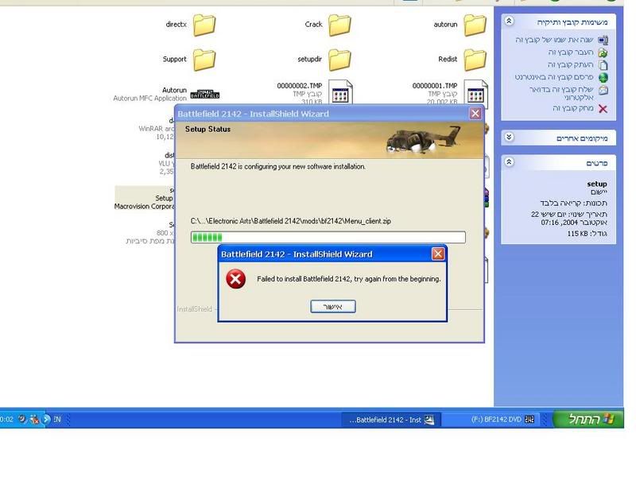
Task: Open the 'התחל' Start menu
Action: pyautogui.click(x=588, y=419)
